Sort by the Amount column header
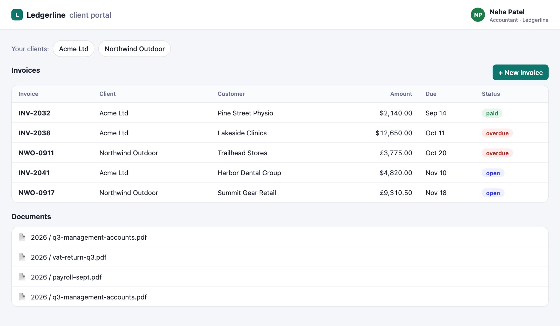Viewport: 560px width, 326px height. pyautogui.click(x=401, y=94)
